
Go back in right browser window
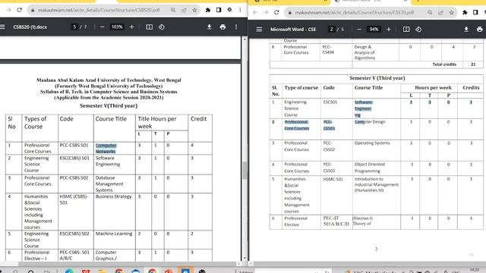[x=255, y=12]
